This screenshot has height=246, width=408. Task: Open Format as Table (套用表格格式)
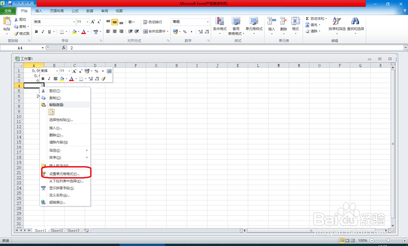236,26
